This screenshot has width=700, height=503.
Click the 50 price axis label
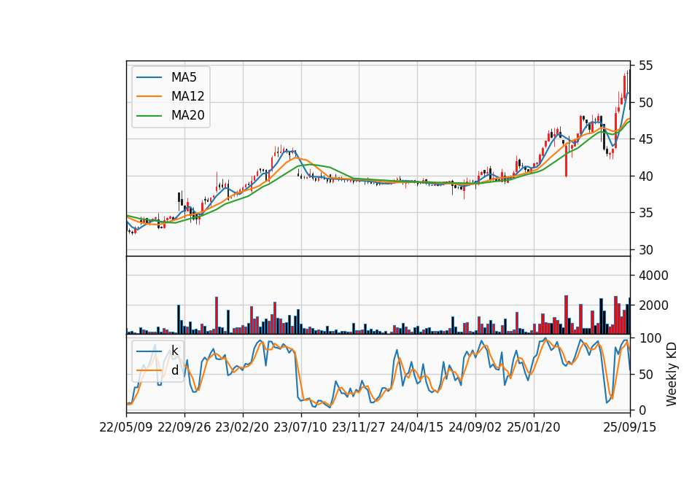(645, 103)
